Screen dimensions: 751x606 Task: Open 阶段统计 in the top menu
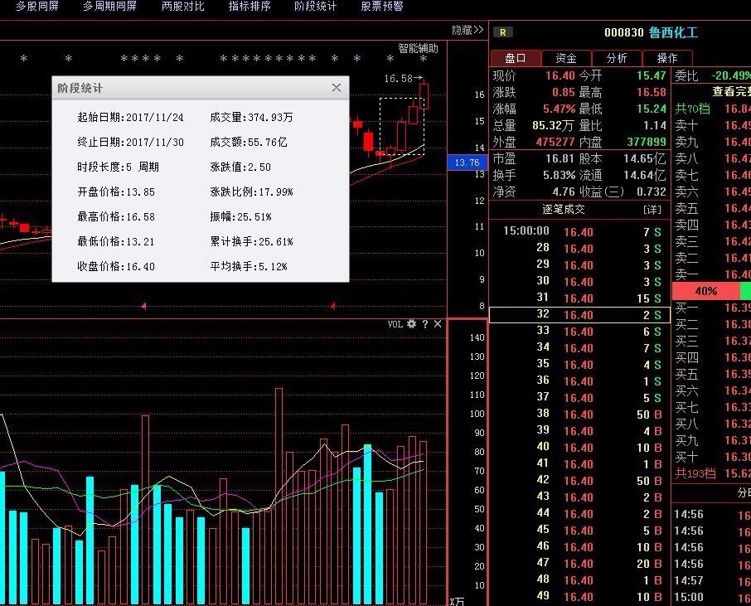tap(315, 7)
